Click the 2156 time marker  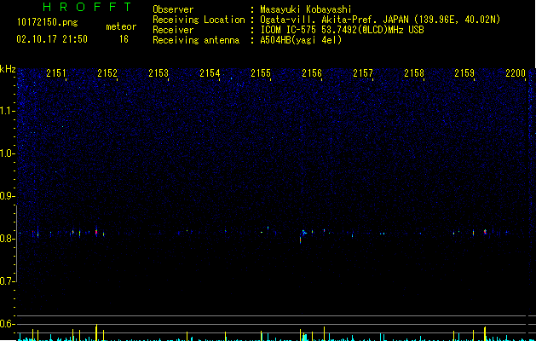312,73
